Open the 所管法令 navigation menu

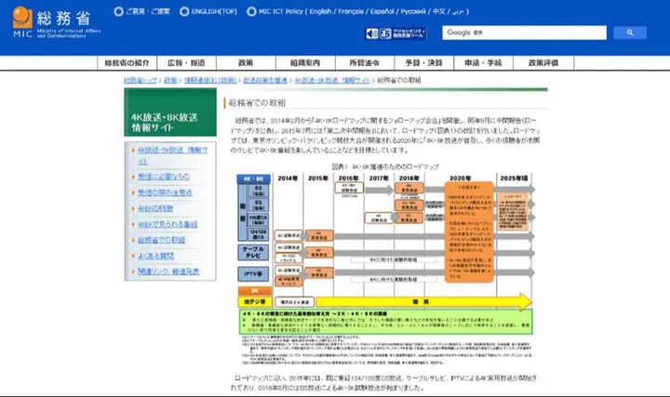(x=364, y=63)
